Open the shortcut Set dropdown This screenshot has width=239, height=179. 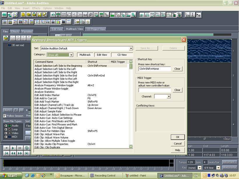[x=131, y=48]
